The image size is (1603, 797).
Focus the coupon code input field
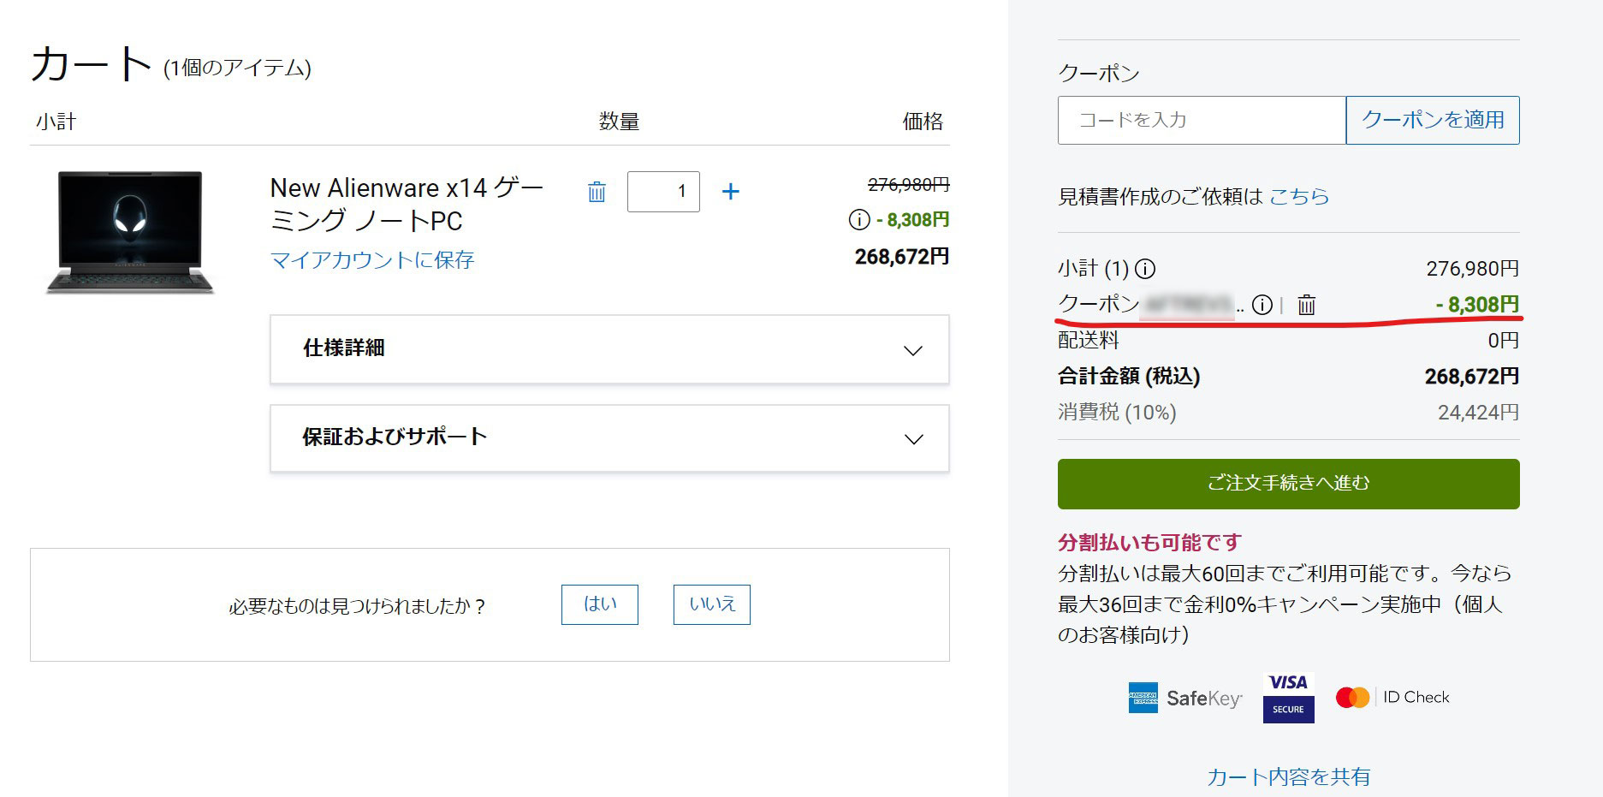[1202, 120]
